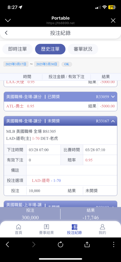Image resolution: width=121 pixels, height=262 pixels.
Task: Confirm date range with OK button
Action: [67, 64]
